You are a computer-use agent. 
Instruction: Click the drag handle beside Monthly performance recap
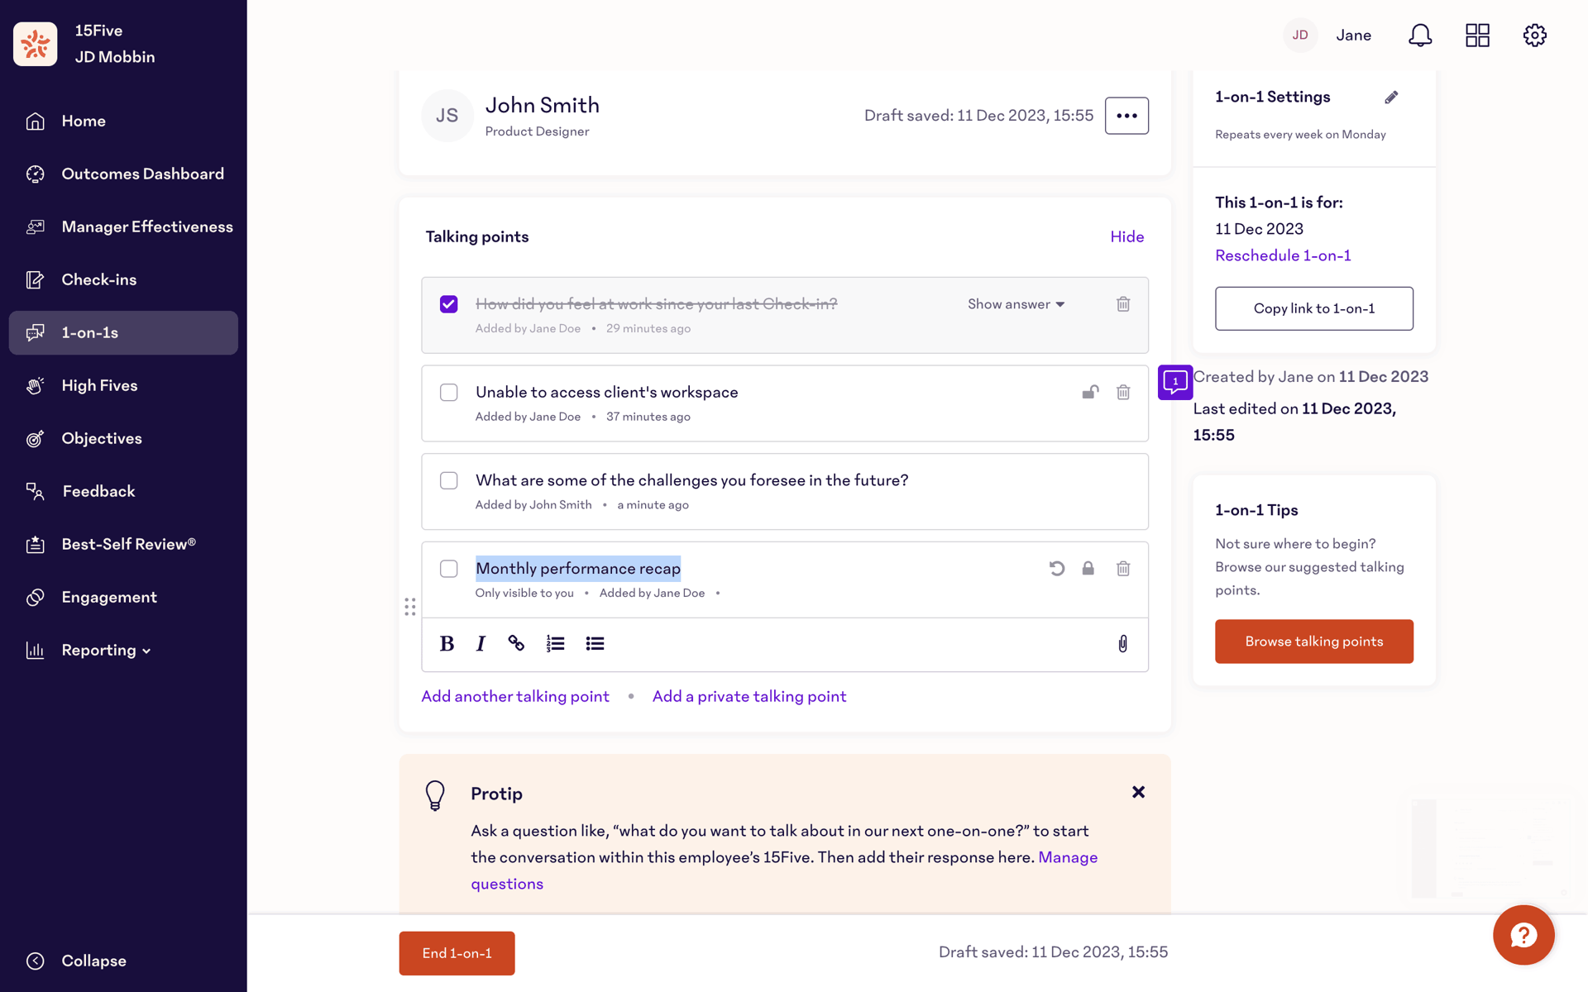(409, 607)
